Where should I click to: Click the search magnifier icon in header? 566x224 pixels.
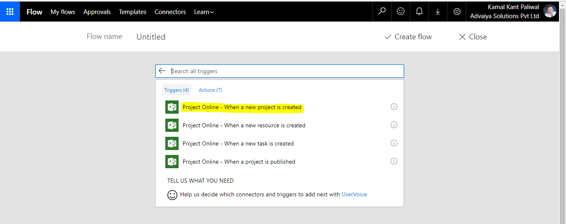(382, 12)
